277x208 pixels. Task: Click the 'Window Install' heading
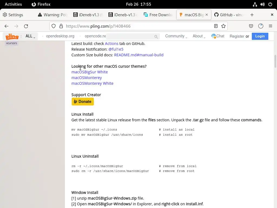coord(85,193)
